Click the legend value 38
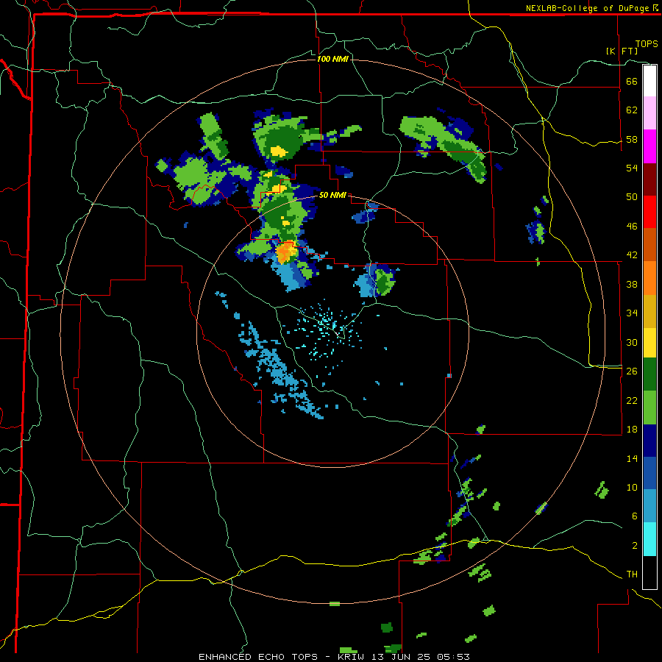 [632, 284]
